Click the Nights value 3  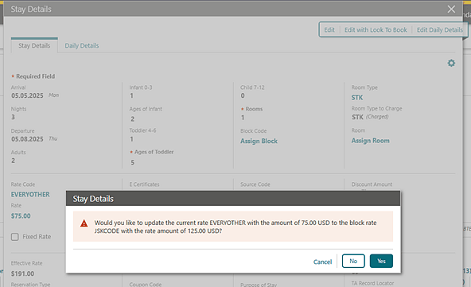pos(13,117)
